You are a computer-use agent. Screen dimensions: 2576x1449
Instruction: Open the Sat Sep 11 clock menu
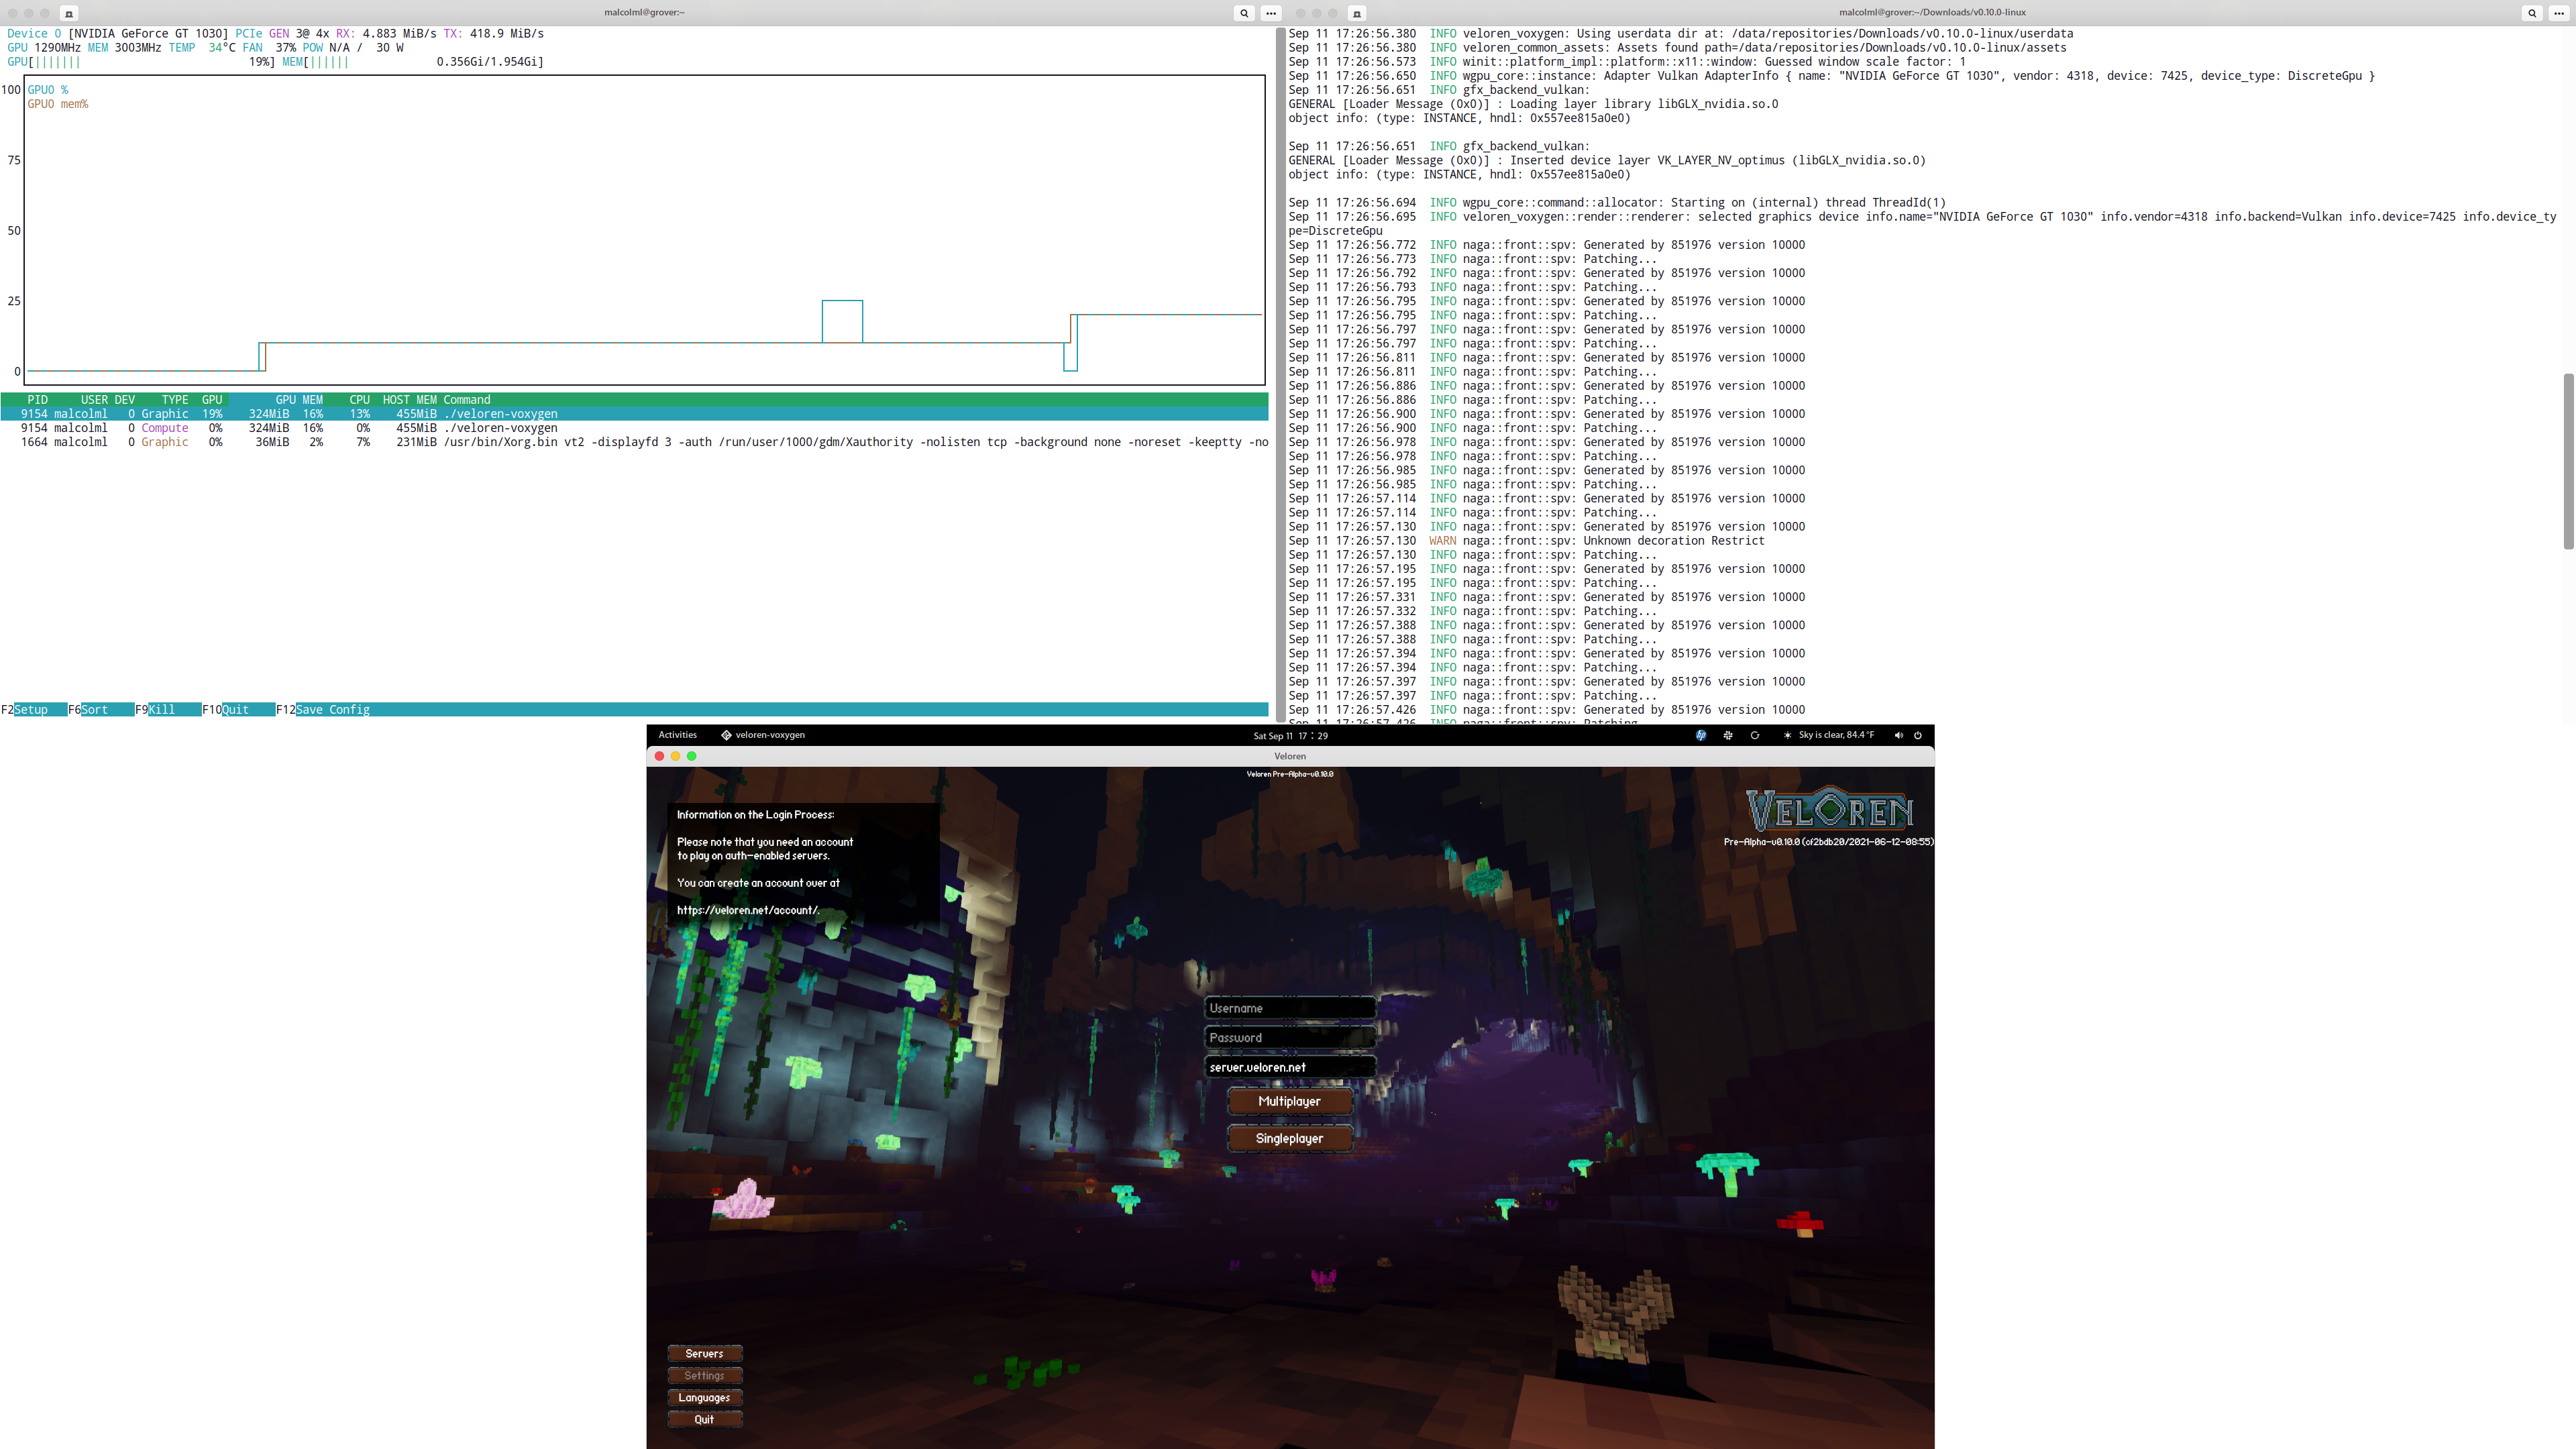pyautogui.click(x=1290, y=736)
